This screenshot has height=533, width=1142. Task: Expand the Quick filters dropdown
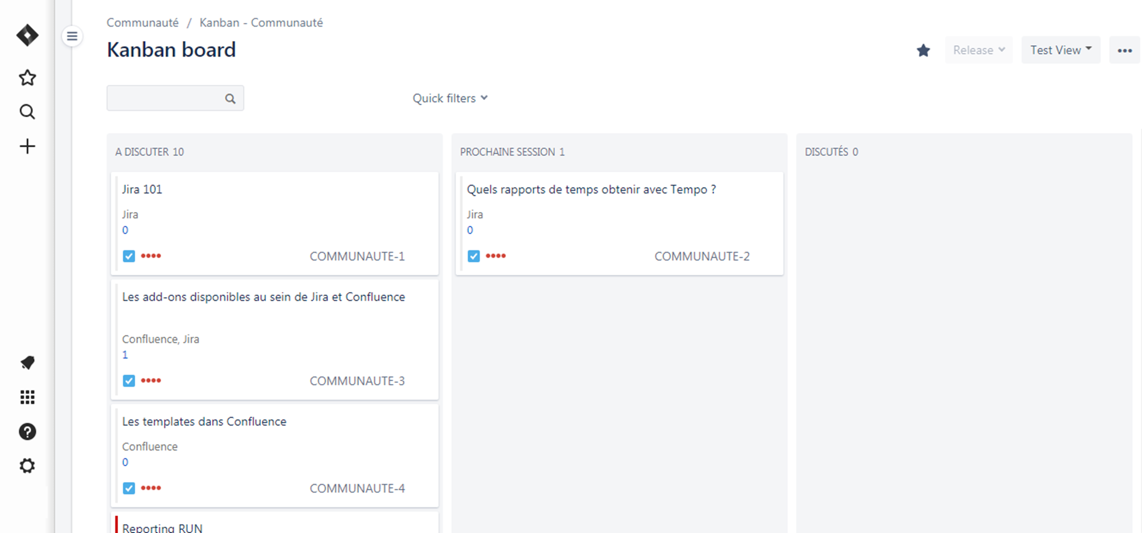pyautogui.click(x=450, y=98)
